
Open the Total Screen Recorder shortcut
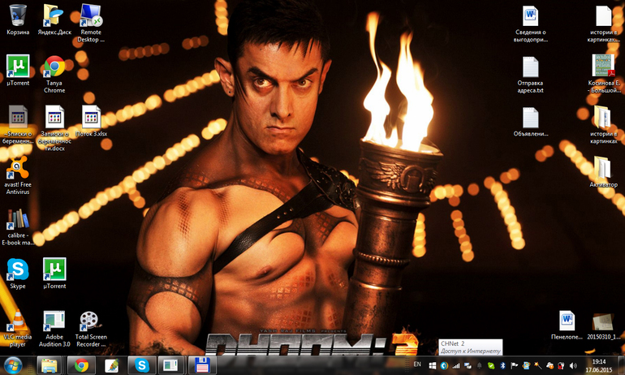coord(91,321)
